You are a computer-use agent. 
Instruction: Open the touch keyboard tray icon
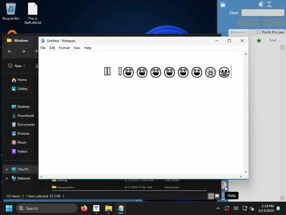pos(236,208)
